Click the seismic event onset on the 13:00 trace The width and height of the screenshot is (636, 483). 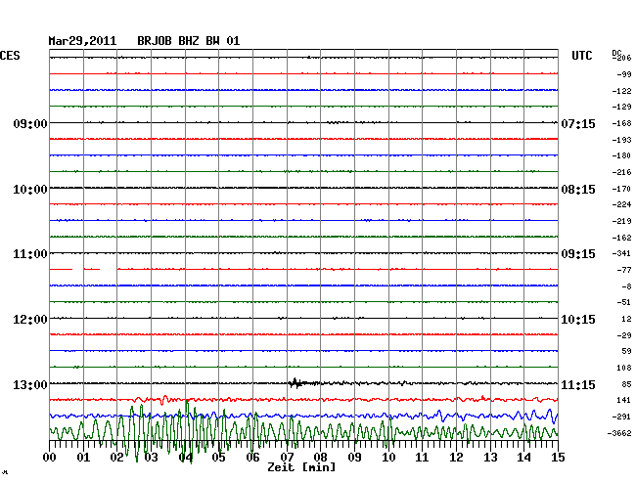(295, 383)
